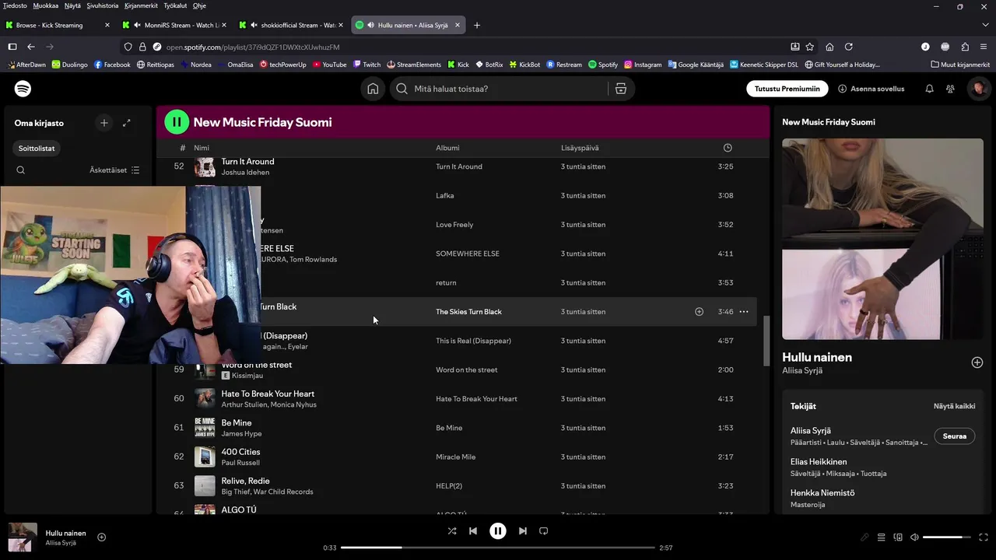Open Muut kirjanmerkit bookmarks folder
The width and height of the screenshot is (996, 560).
960,65
